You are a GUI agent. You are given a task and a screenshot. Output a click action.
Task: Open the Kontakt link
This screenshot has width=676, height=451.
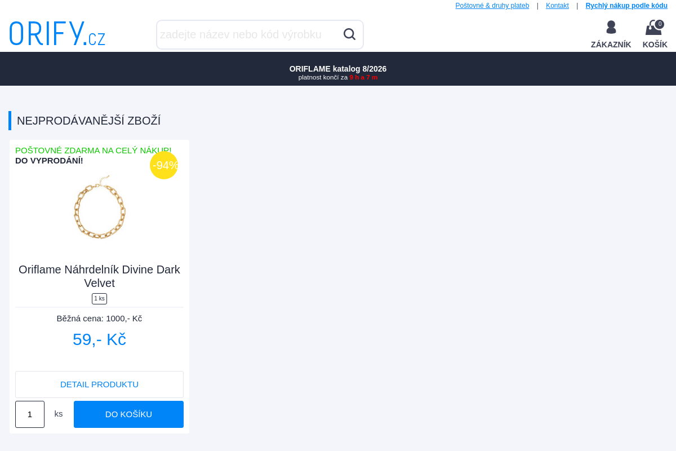click(x=557, y=6)
